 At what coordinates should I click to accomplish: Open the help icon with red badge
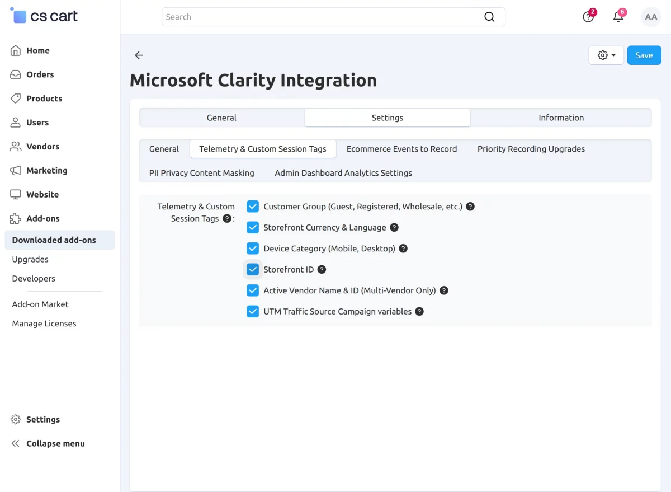click(588, 16)
